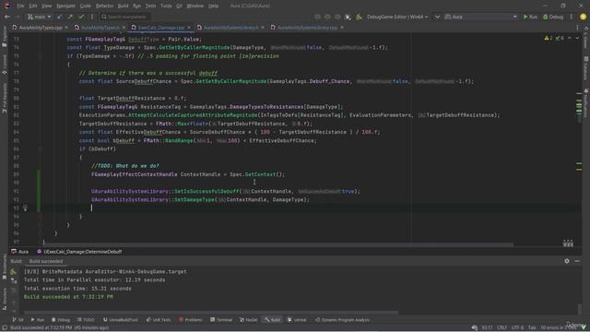Click the build output horizontal scrollbar
This screenshot has width=590, height=332.
pyautogui.click(x=211, y=313)
